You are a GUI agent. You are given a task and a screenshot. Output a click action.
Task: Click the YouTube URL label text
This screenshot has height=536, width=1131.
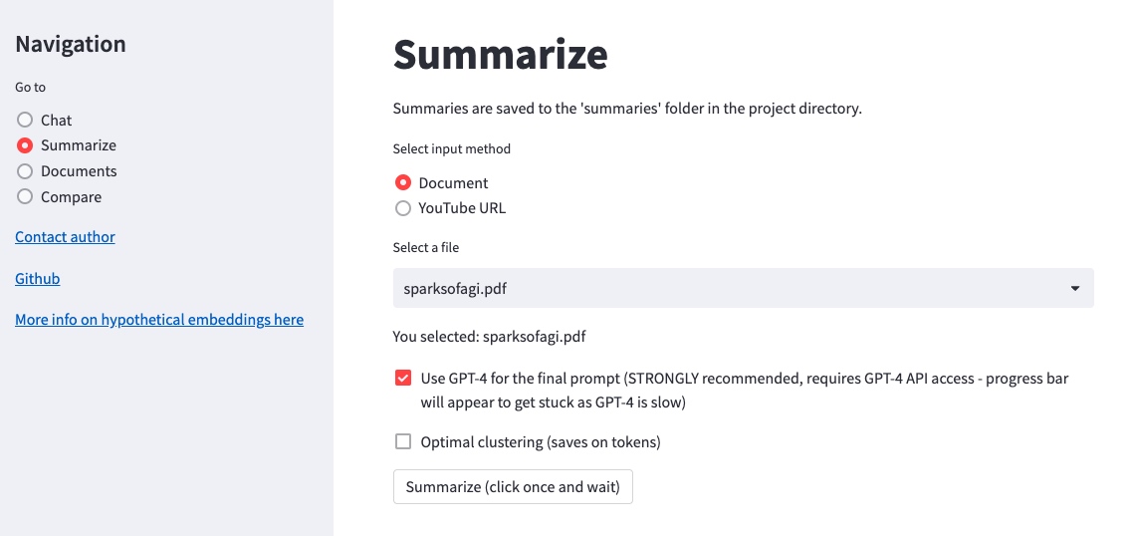(x=462, y=208)
